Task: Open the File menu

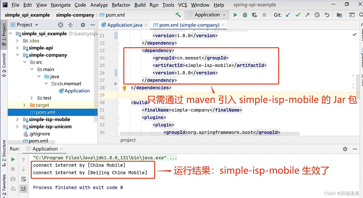Action: click(x=15, y=5)
